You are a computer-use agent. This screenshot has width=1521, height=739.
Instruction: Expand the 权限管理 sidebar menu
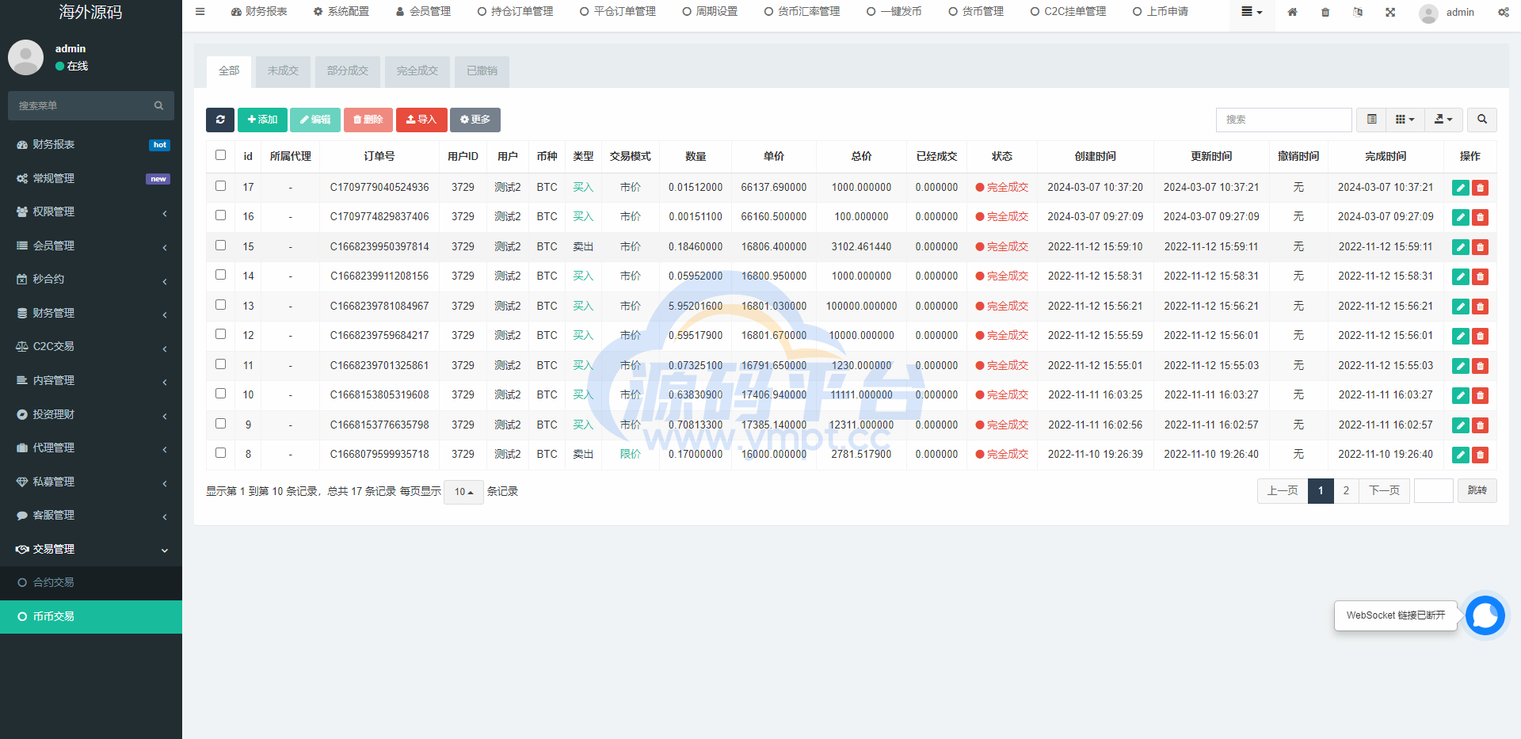click(91, 212)
